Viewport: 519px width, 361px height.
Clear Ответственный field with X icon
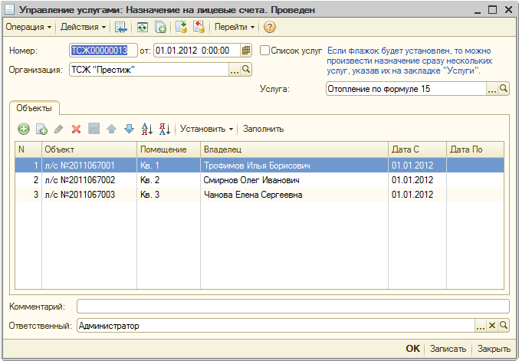[x=492, y=326]
